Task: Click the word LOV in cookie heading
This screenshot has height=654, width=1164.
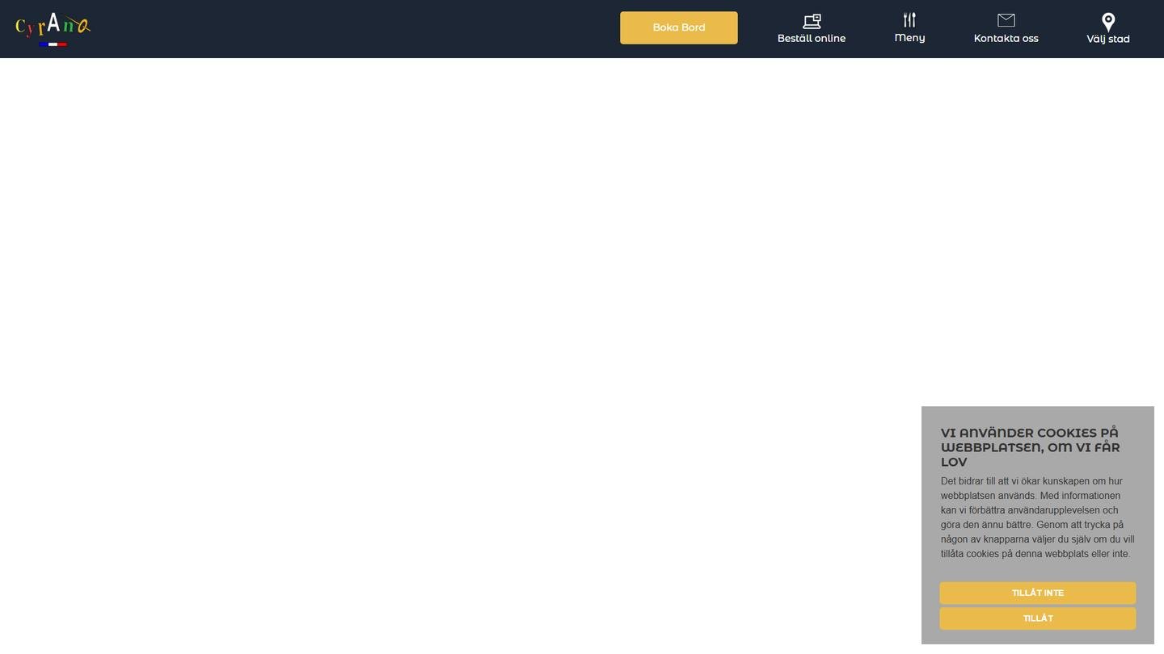Action: [x=954, y=463]
